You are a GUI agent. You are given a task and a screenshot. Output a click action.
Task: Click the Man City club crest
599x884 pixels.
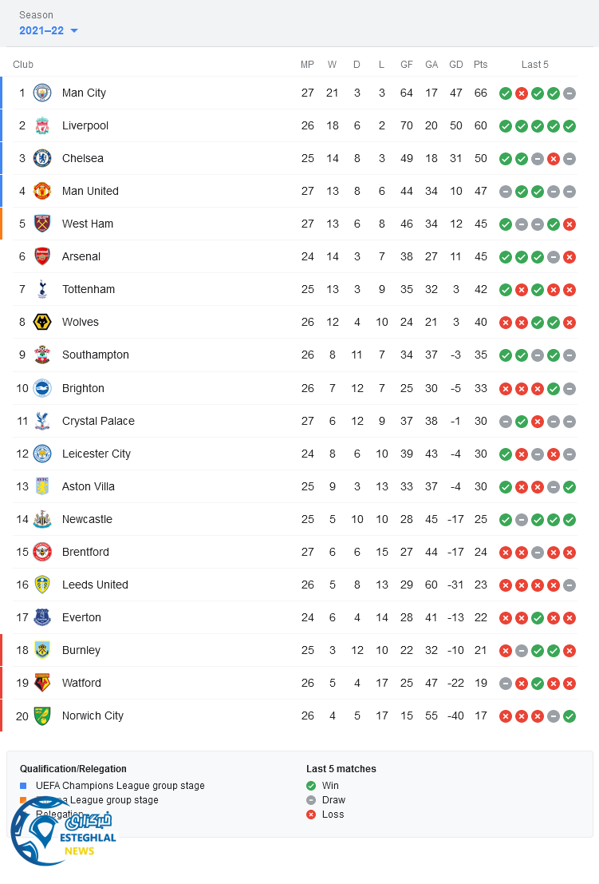[42, 93]
